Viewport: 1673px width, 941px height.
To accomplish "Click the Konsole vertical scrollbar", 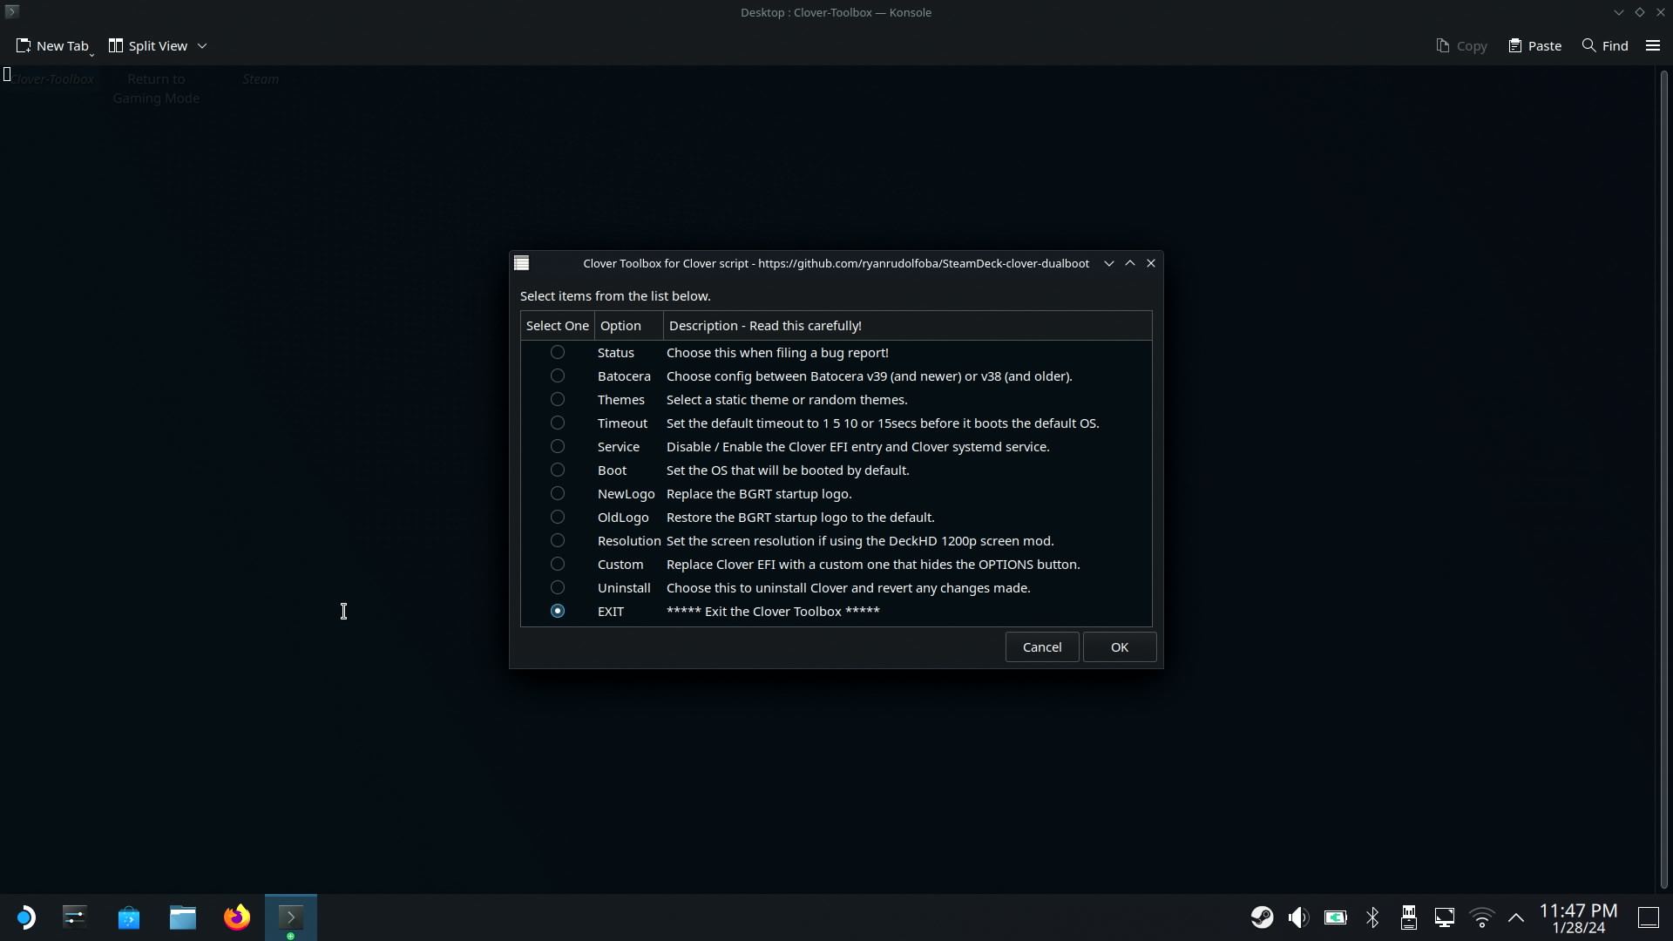I will pos(1663,479).
